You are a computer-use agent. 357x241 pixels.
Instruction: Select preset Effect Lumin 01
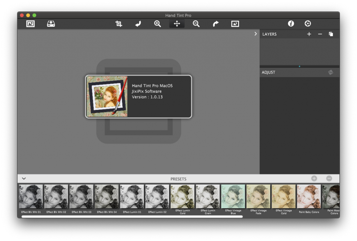point(132,199)
